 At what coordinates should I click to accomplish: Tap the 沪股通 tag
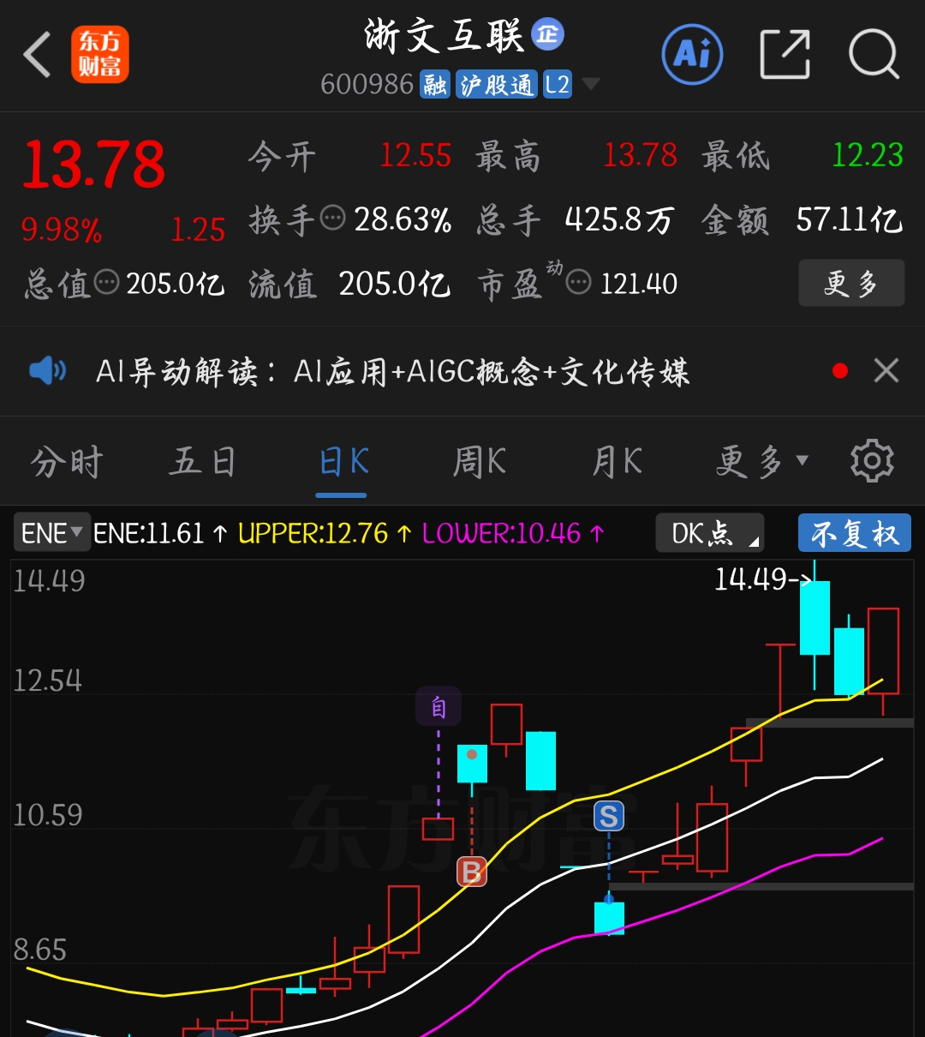[x=496, y=85]
